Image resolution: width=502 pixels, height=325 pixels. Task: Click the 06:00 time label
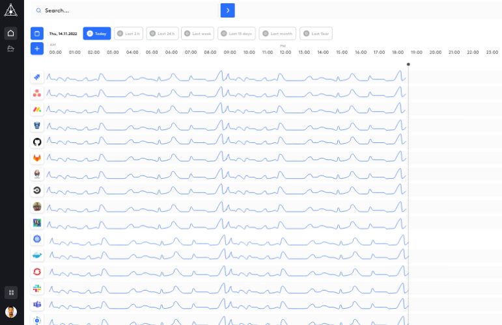coord(171,53)
